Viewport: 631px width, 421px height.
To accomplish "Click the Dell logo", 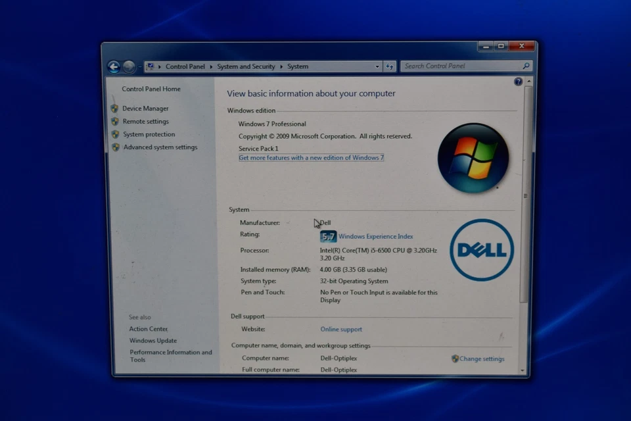I will click(481, 251).
